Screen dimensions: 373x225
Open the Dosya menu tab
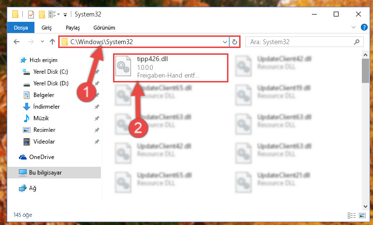coord(21,28)
